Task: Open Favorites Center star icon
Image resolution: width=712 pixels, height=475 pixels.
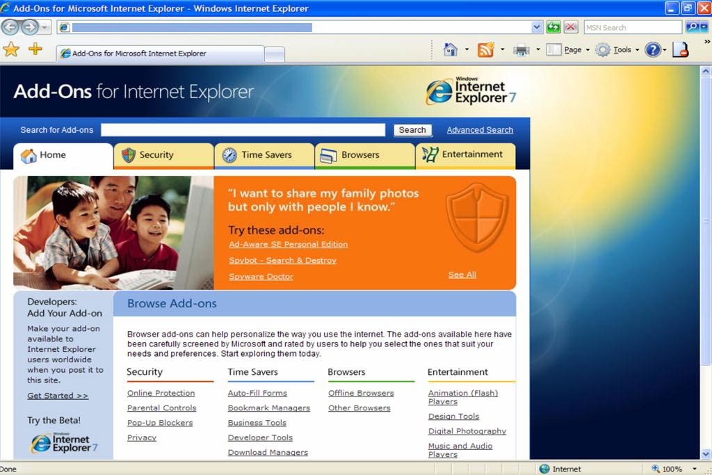Action: [11, 49]
